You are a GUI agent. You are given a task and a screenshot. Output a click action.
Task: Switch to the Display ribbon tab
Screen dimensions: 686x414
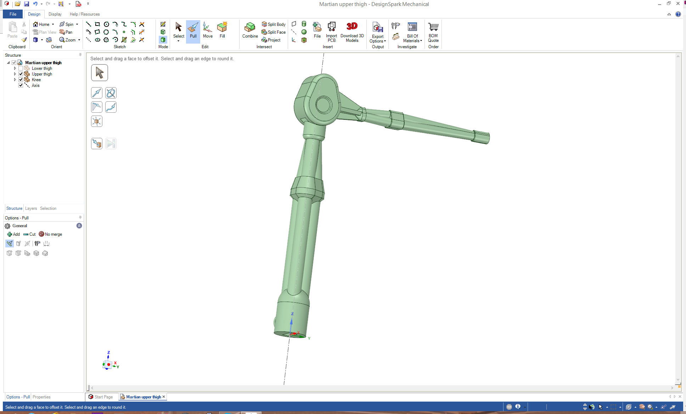click(55, 14)
